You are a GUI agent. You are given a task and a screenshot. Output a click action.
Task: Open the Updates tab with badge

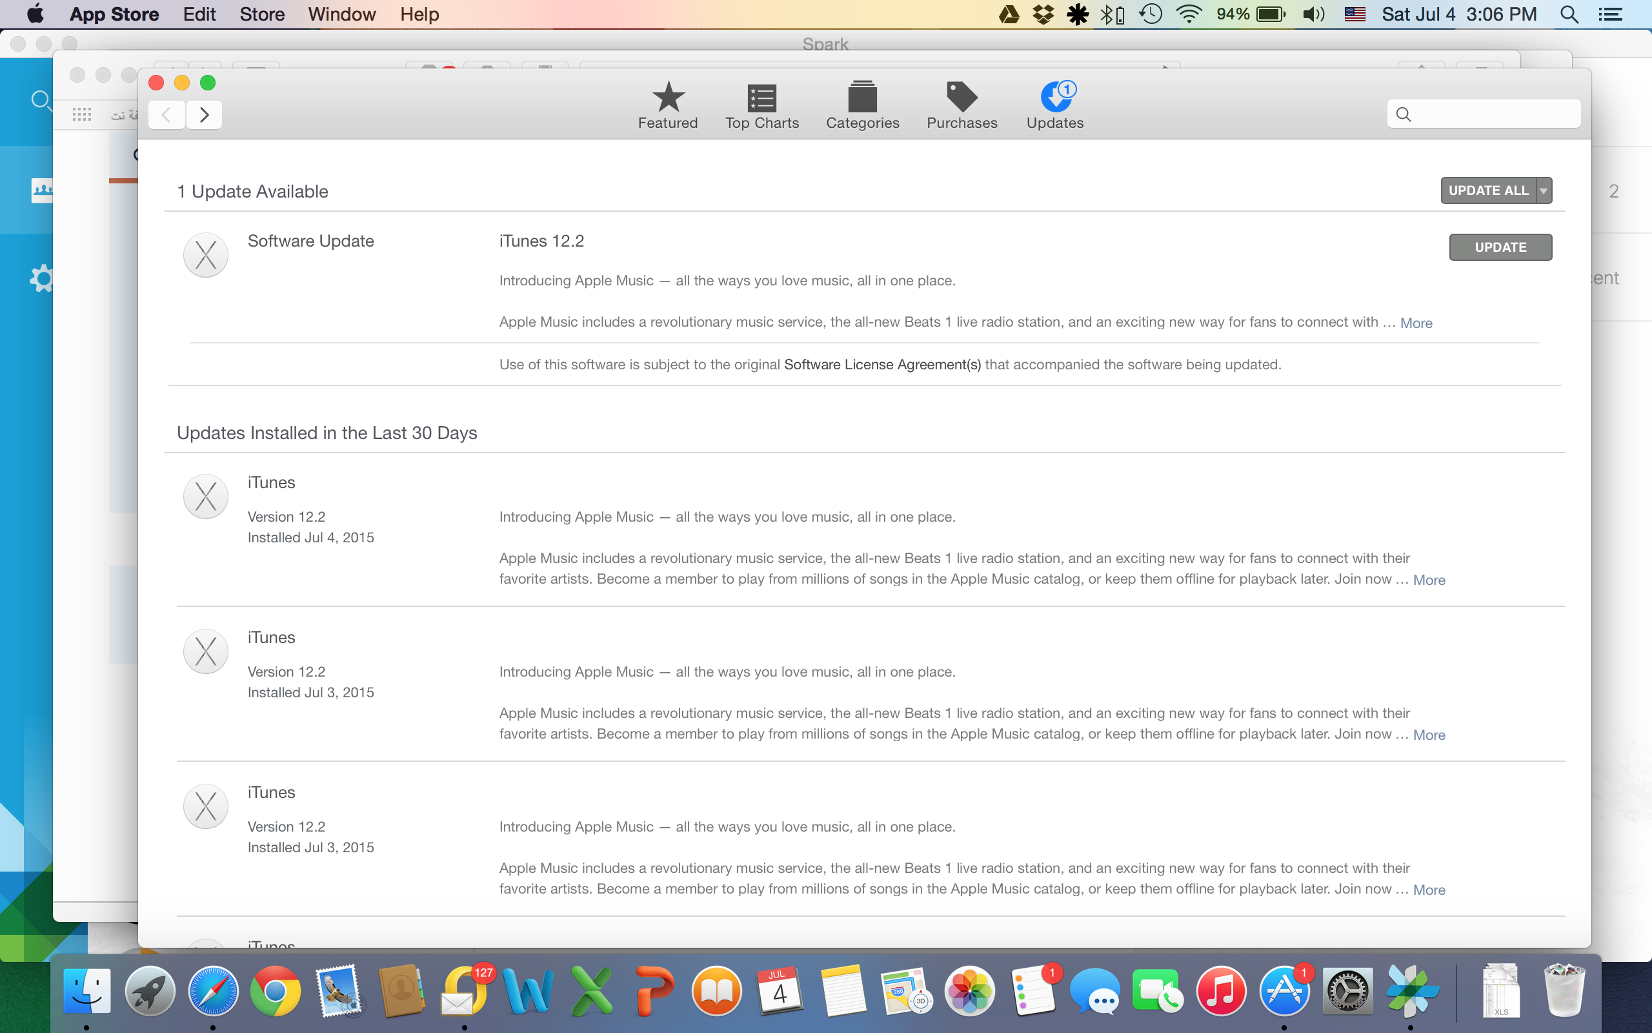click(x=1054, y=105)
